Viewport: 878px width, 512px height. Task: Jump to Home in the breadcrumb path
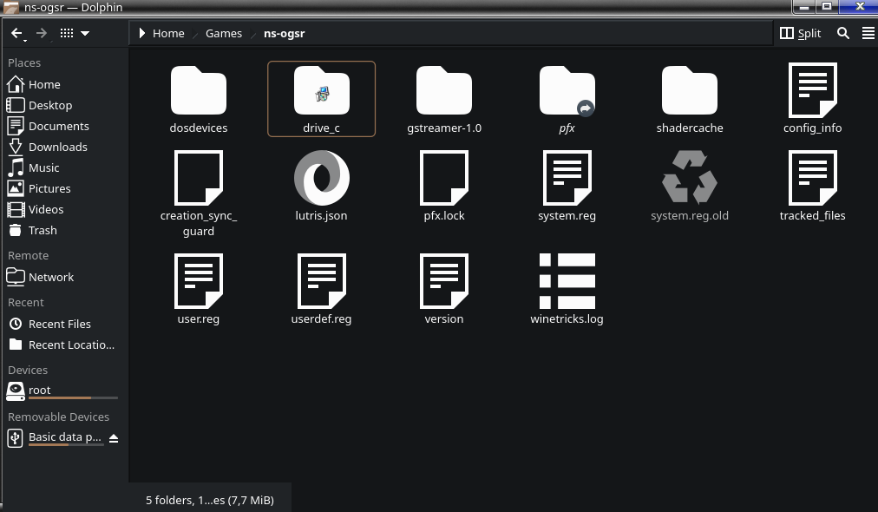[168, 33]
